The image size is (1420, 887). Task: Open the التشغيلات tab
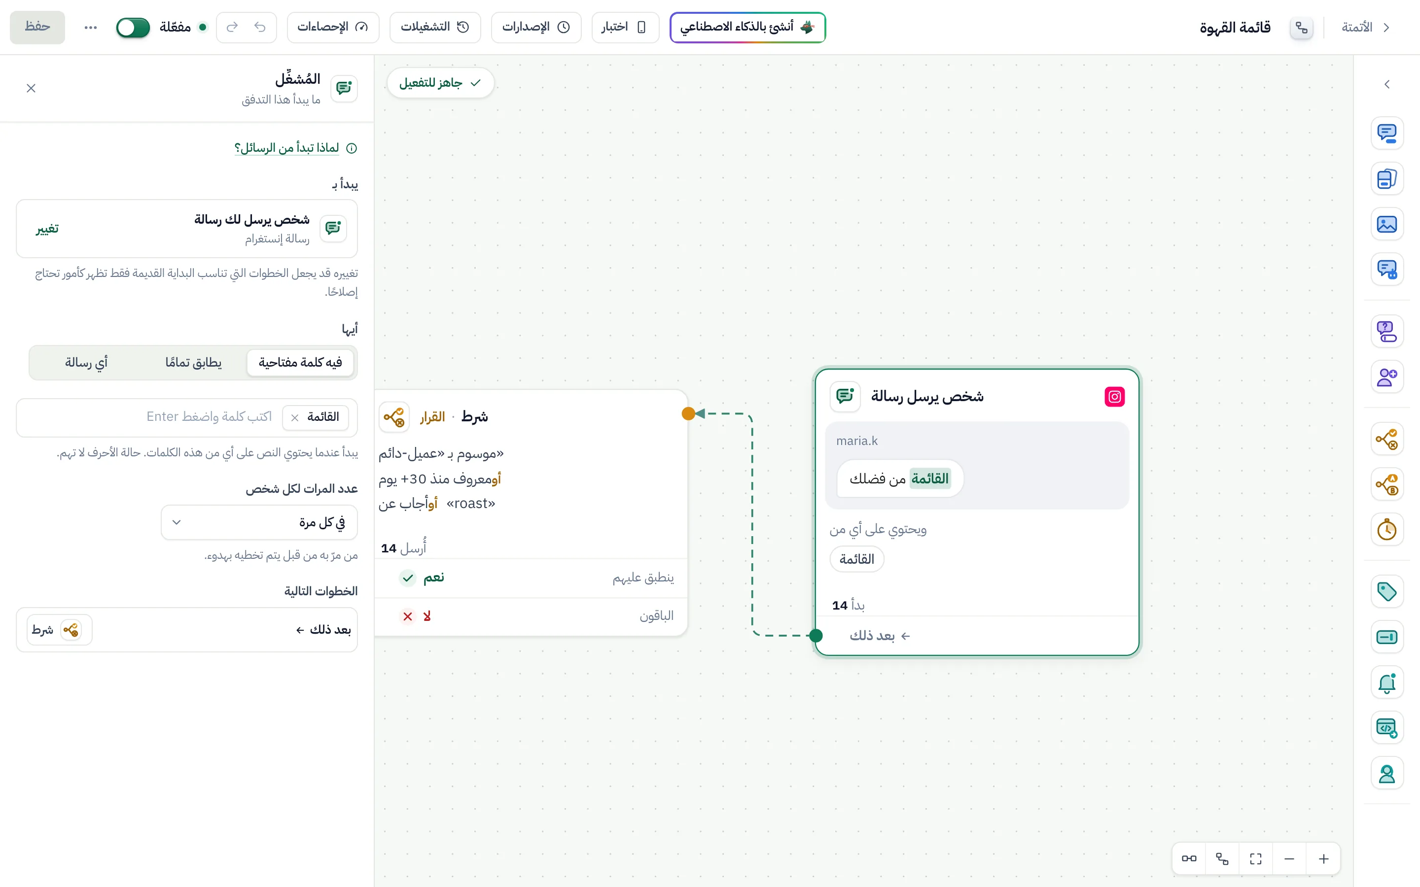(435, 27)
